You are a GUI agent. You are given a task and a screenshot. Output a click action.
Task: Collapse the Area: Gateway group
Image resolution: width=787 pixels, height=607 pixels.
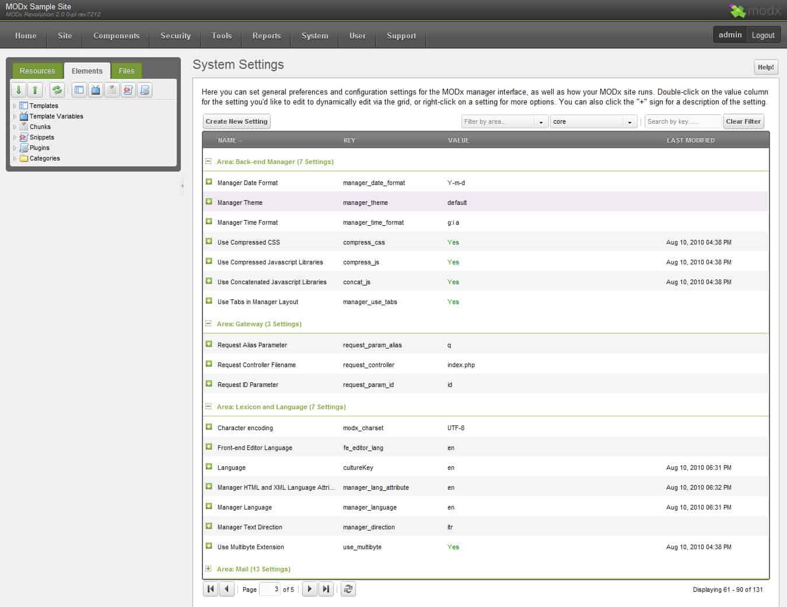(208, 323)
